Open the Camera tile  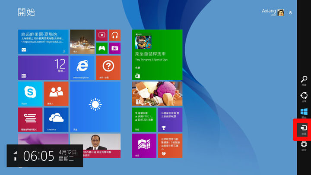(x=115, y=48)
